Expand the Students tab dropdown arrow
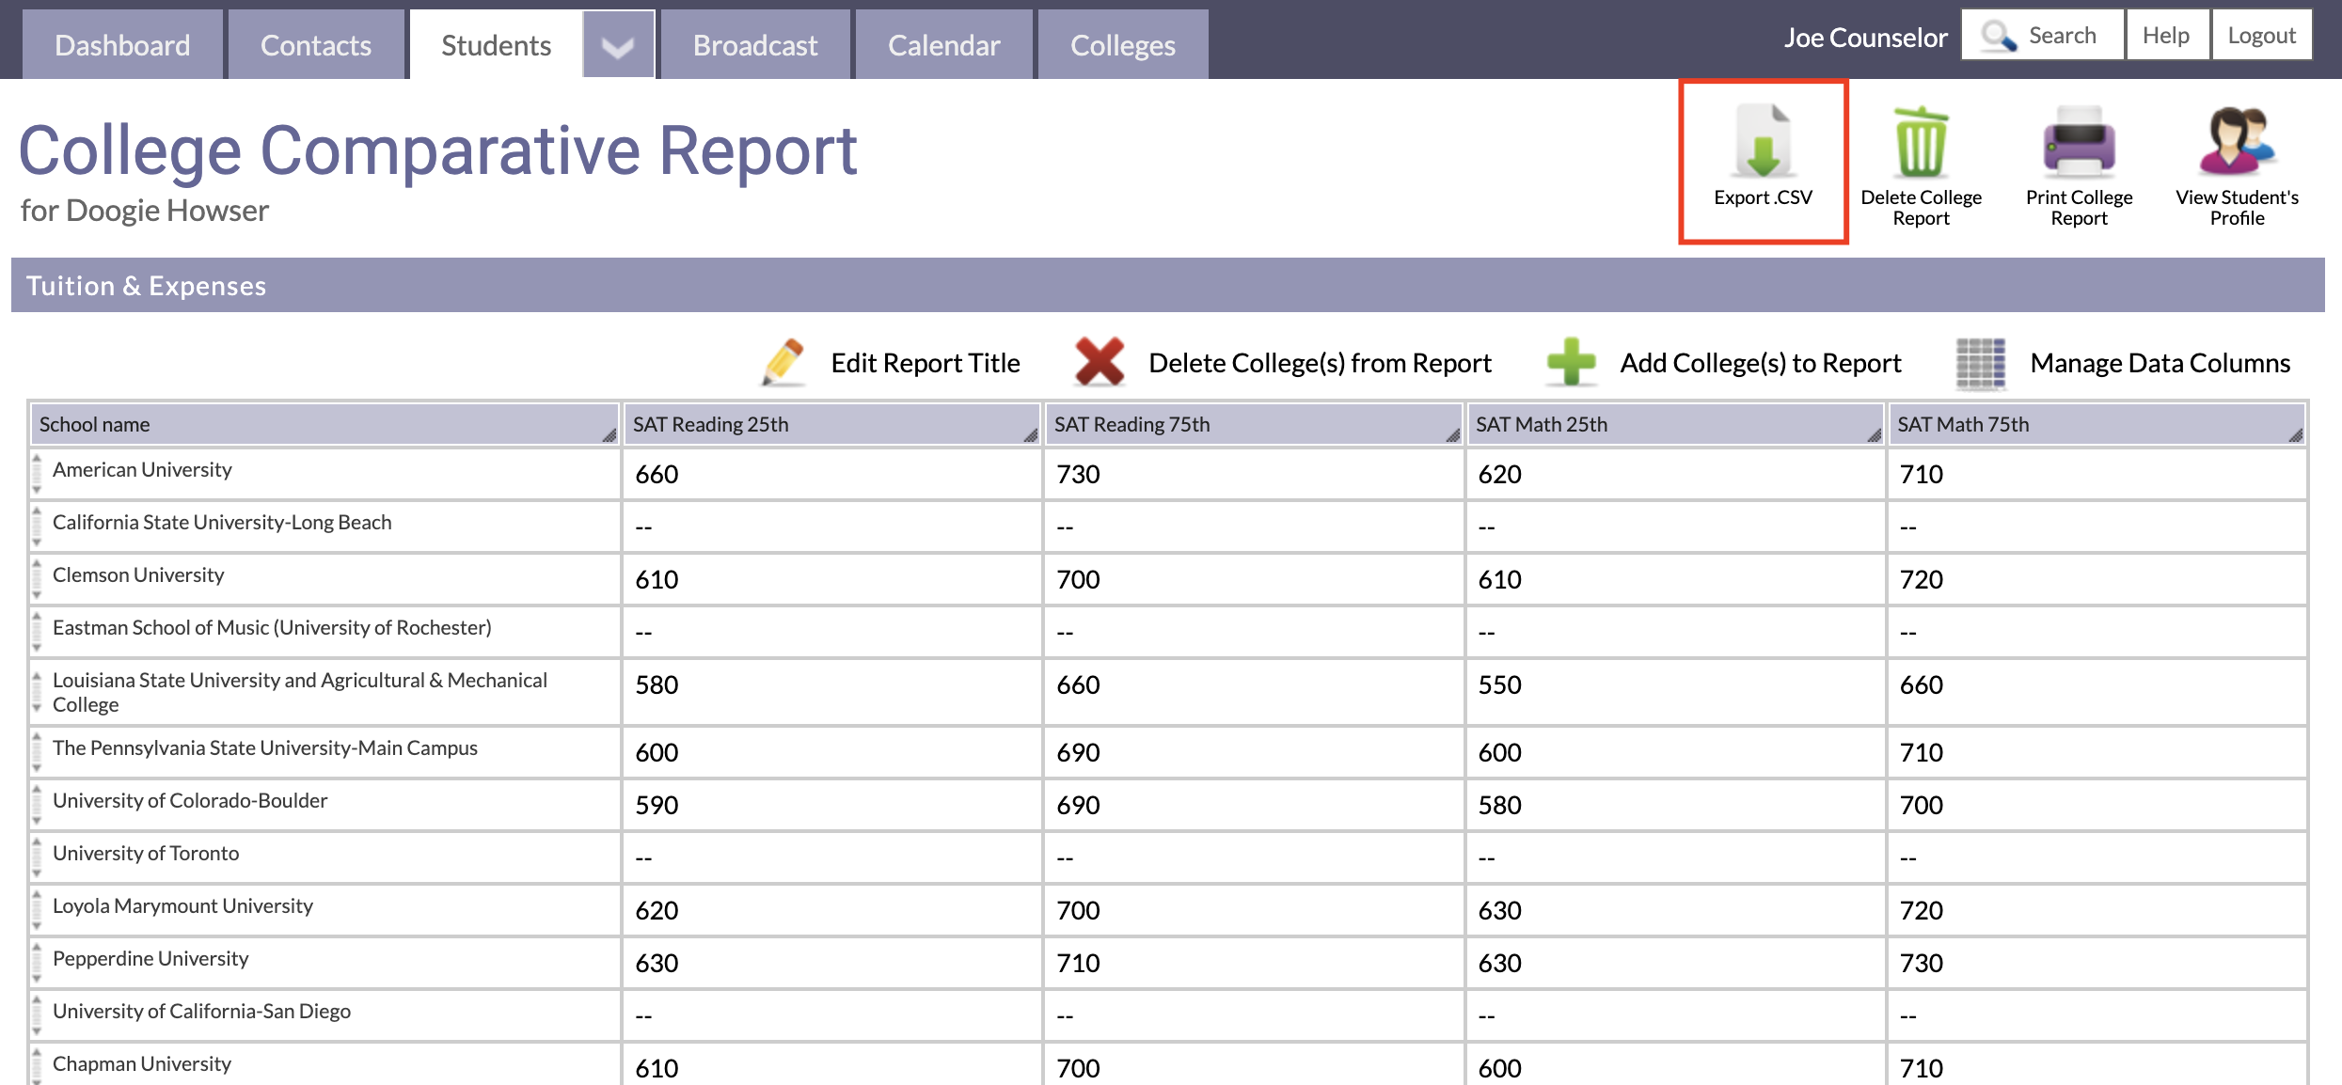Screen dimensions: 2342x1085 pos(618,45)
